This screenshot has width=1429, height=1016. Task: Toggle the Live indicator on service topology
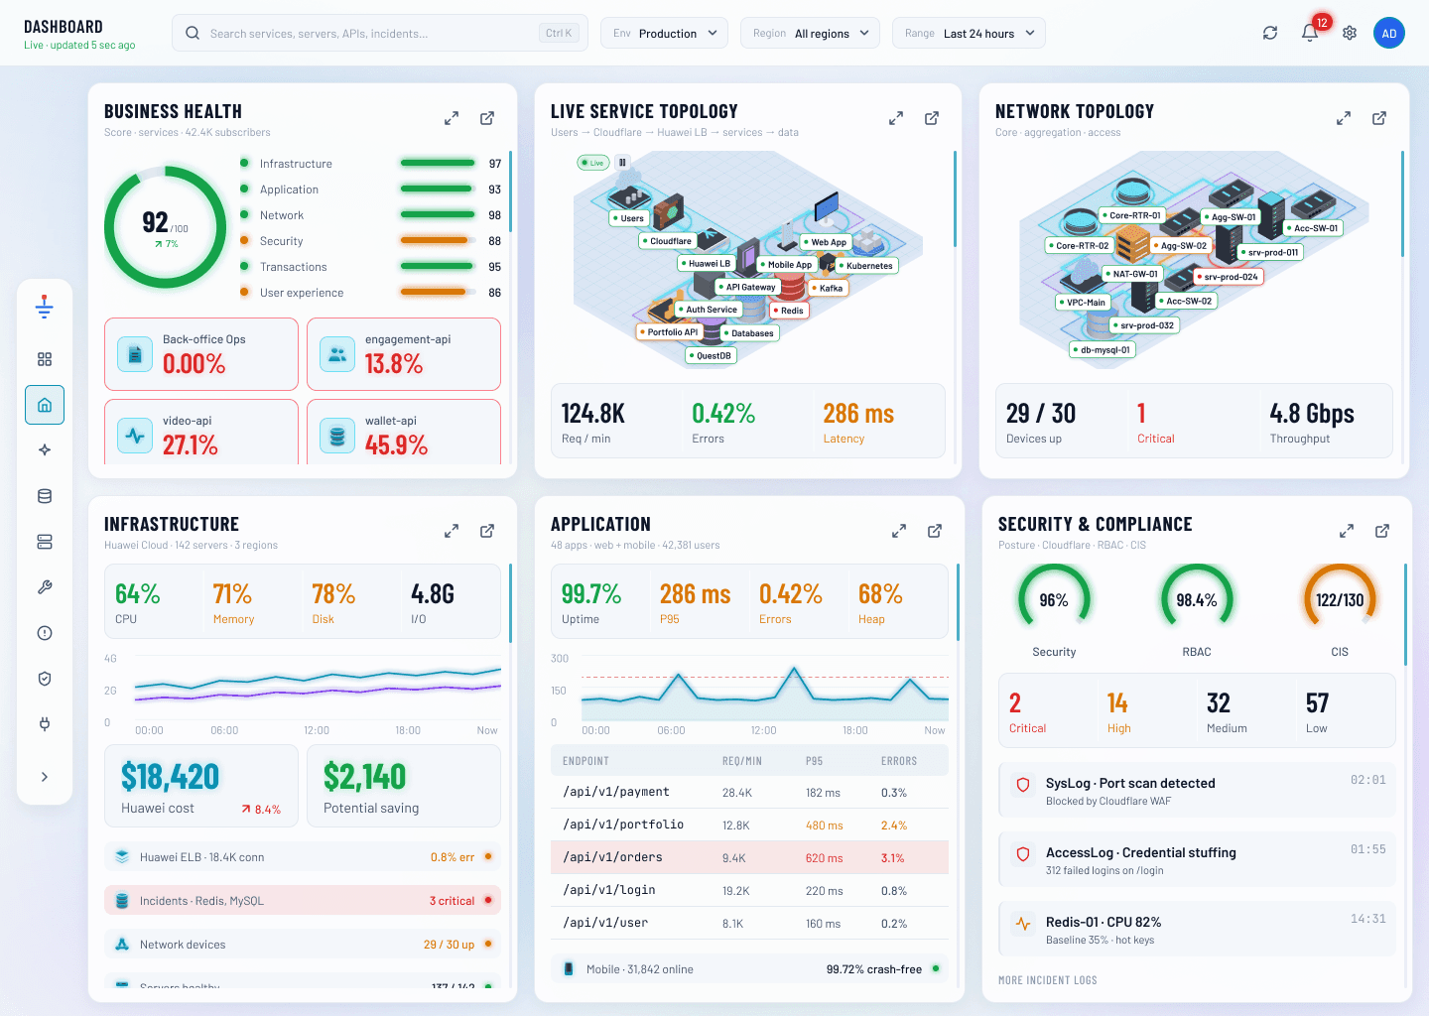click(x=592, y=163)
